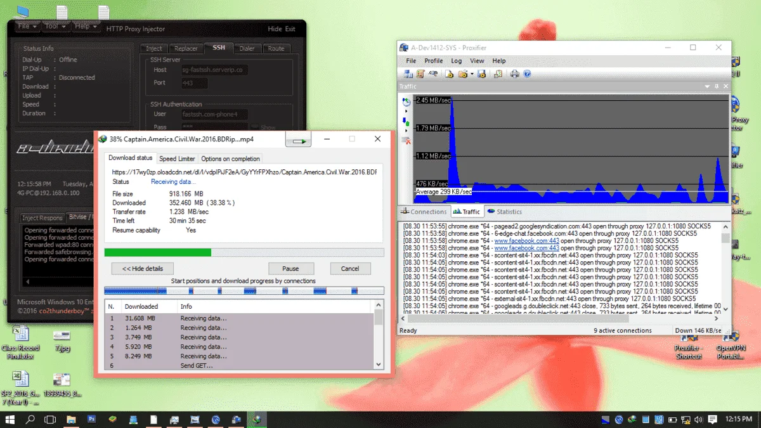This screenshot has height=428, width=761.
Task: Cancel the Captain America download
Action: tap(350, 268)
